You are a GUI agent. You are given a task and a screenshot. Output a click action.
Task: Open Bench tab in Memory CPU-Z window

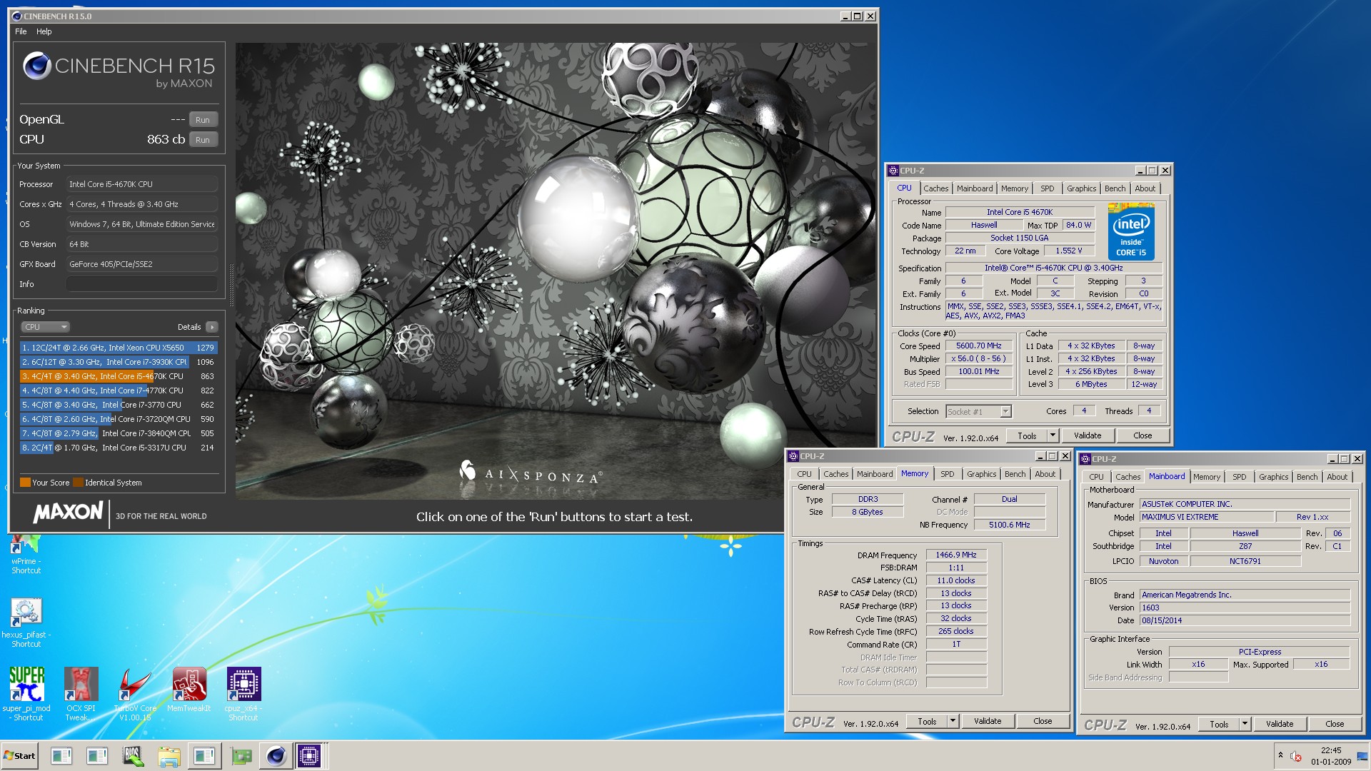pos(1015,474)
